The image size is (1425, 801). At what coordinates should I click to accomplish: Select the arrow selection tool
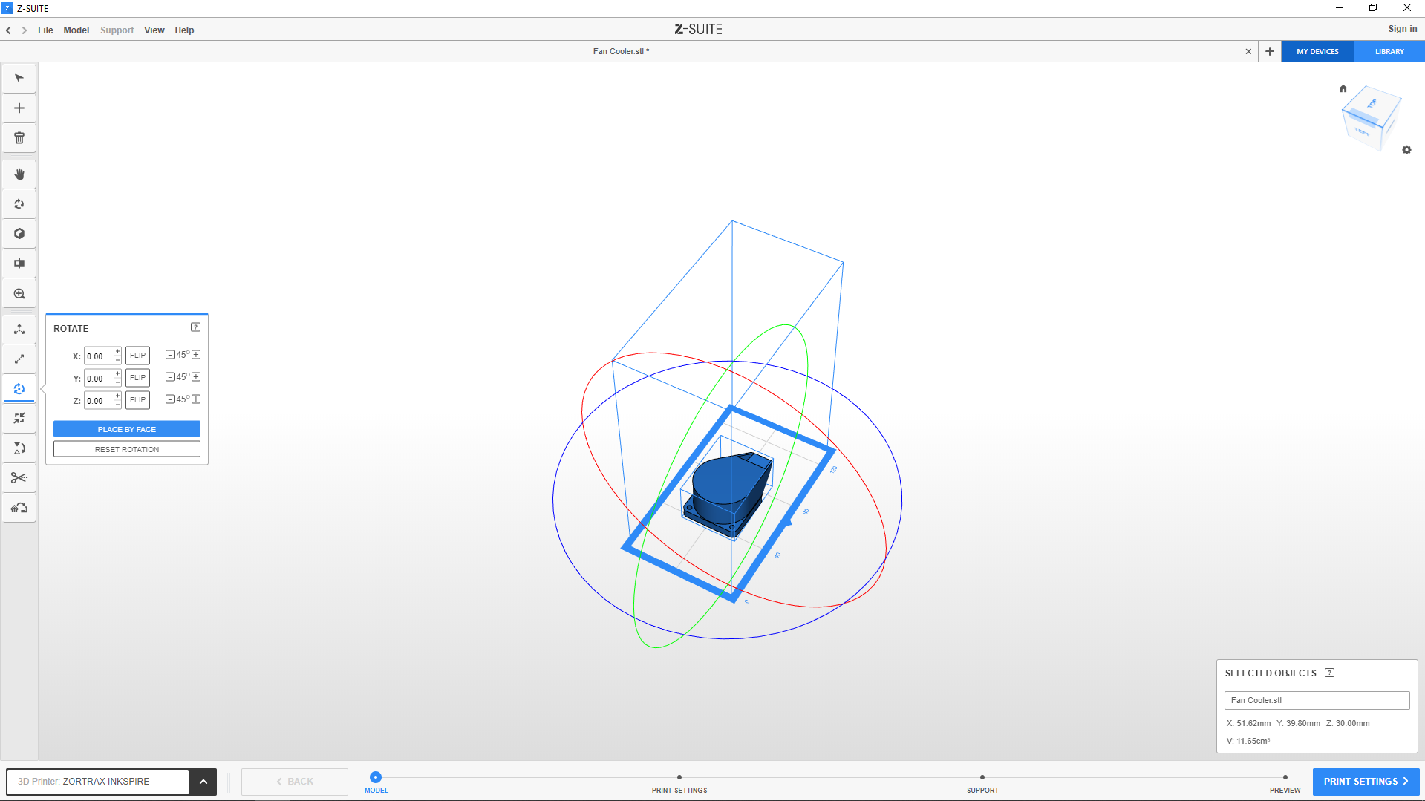(x=19, y=79)
